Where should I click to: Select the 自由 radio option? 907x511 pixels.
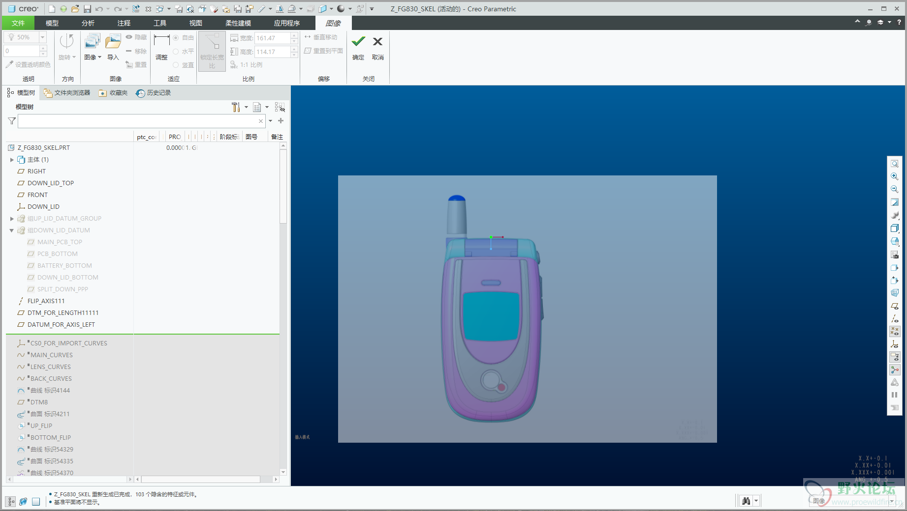point(176,38)
